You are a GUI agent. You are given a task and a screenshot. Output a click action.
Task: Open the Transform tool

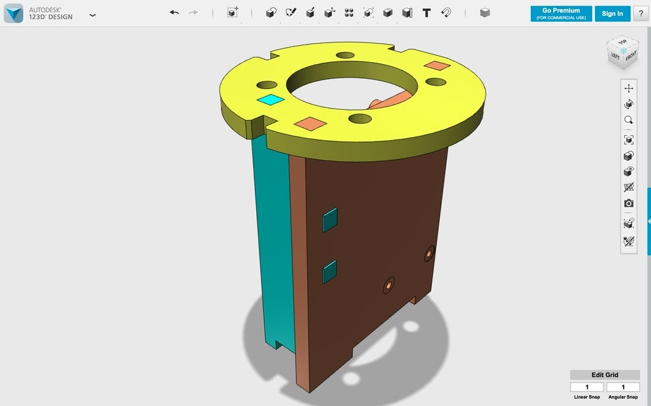pos(233,13)
